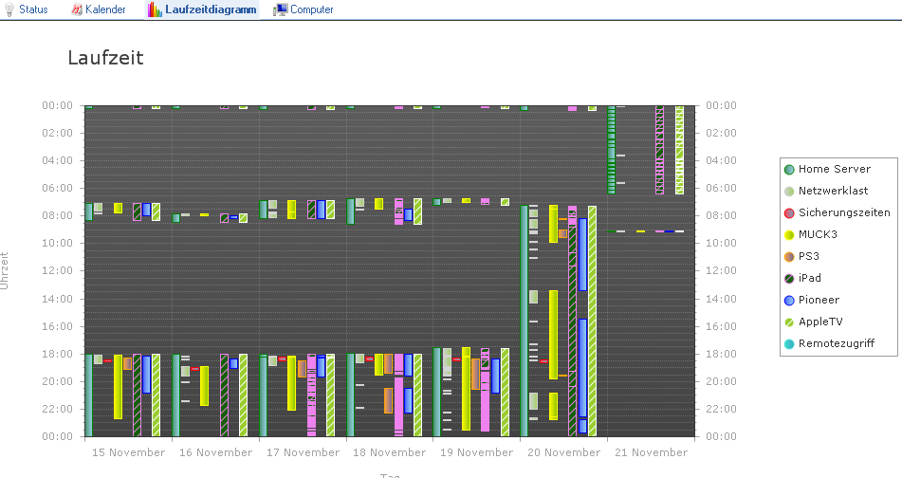902x478 pixels.
Task: Click the Uhrzeit vertical axis title
Action: 5,270
